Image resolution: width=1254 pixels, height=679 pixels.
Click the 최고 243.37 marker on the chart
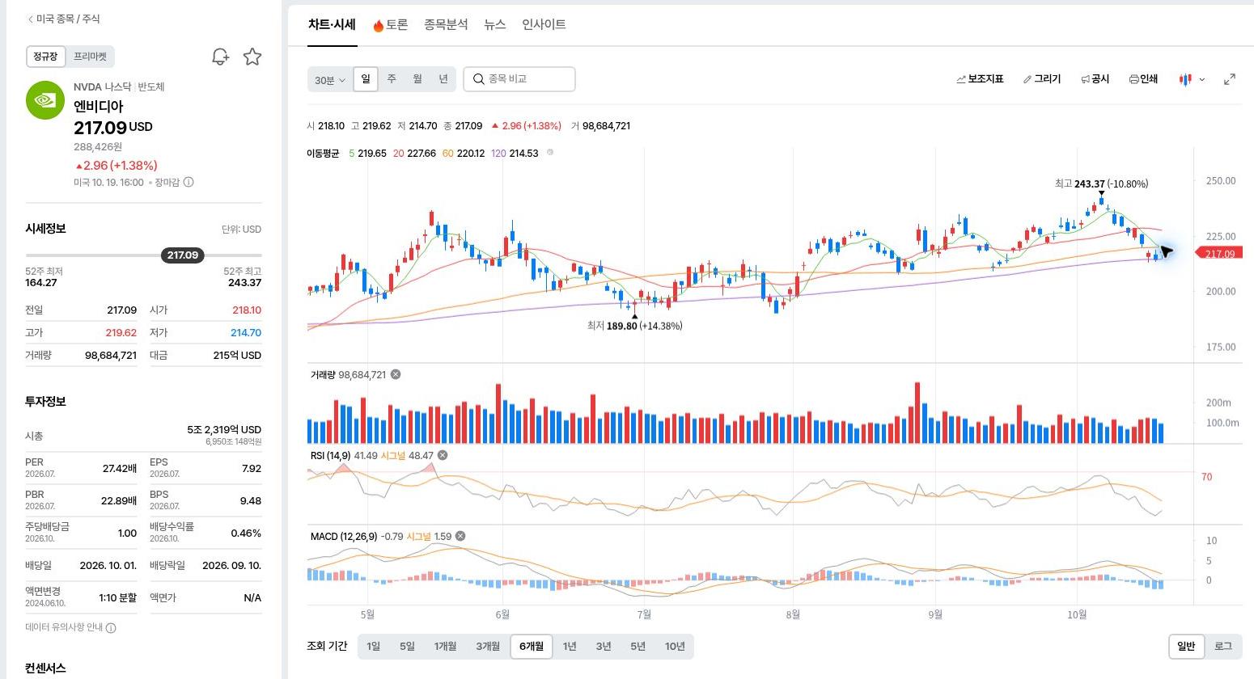click(x=1101, y=183)
